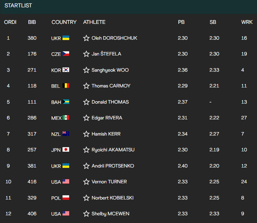Image resolution: width=257 pixels, height=223 pixels.
Task: Favorite Oleh Doroshchuk with star icon
Action: point(87,38)
